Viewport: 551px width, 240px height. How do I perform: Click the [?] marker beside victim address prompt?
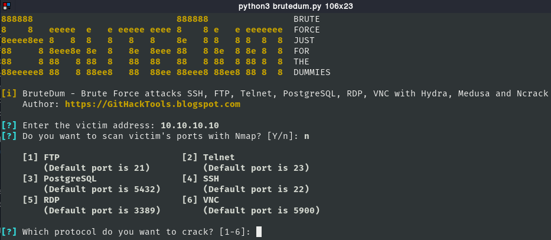click(x=9, y=125)
